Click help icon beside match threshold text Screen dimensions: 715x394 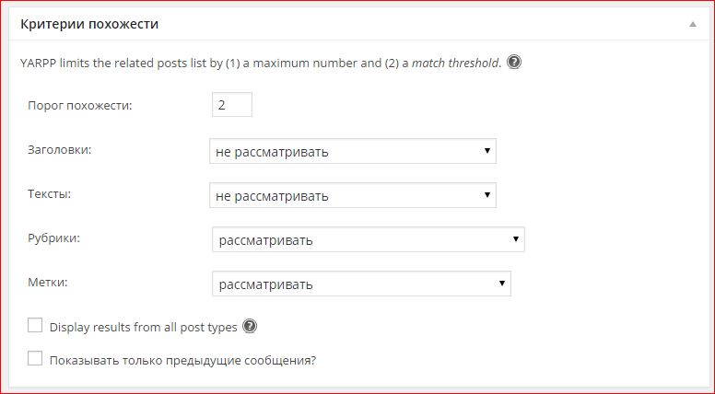coord(514,63)
